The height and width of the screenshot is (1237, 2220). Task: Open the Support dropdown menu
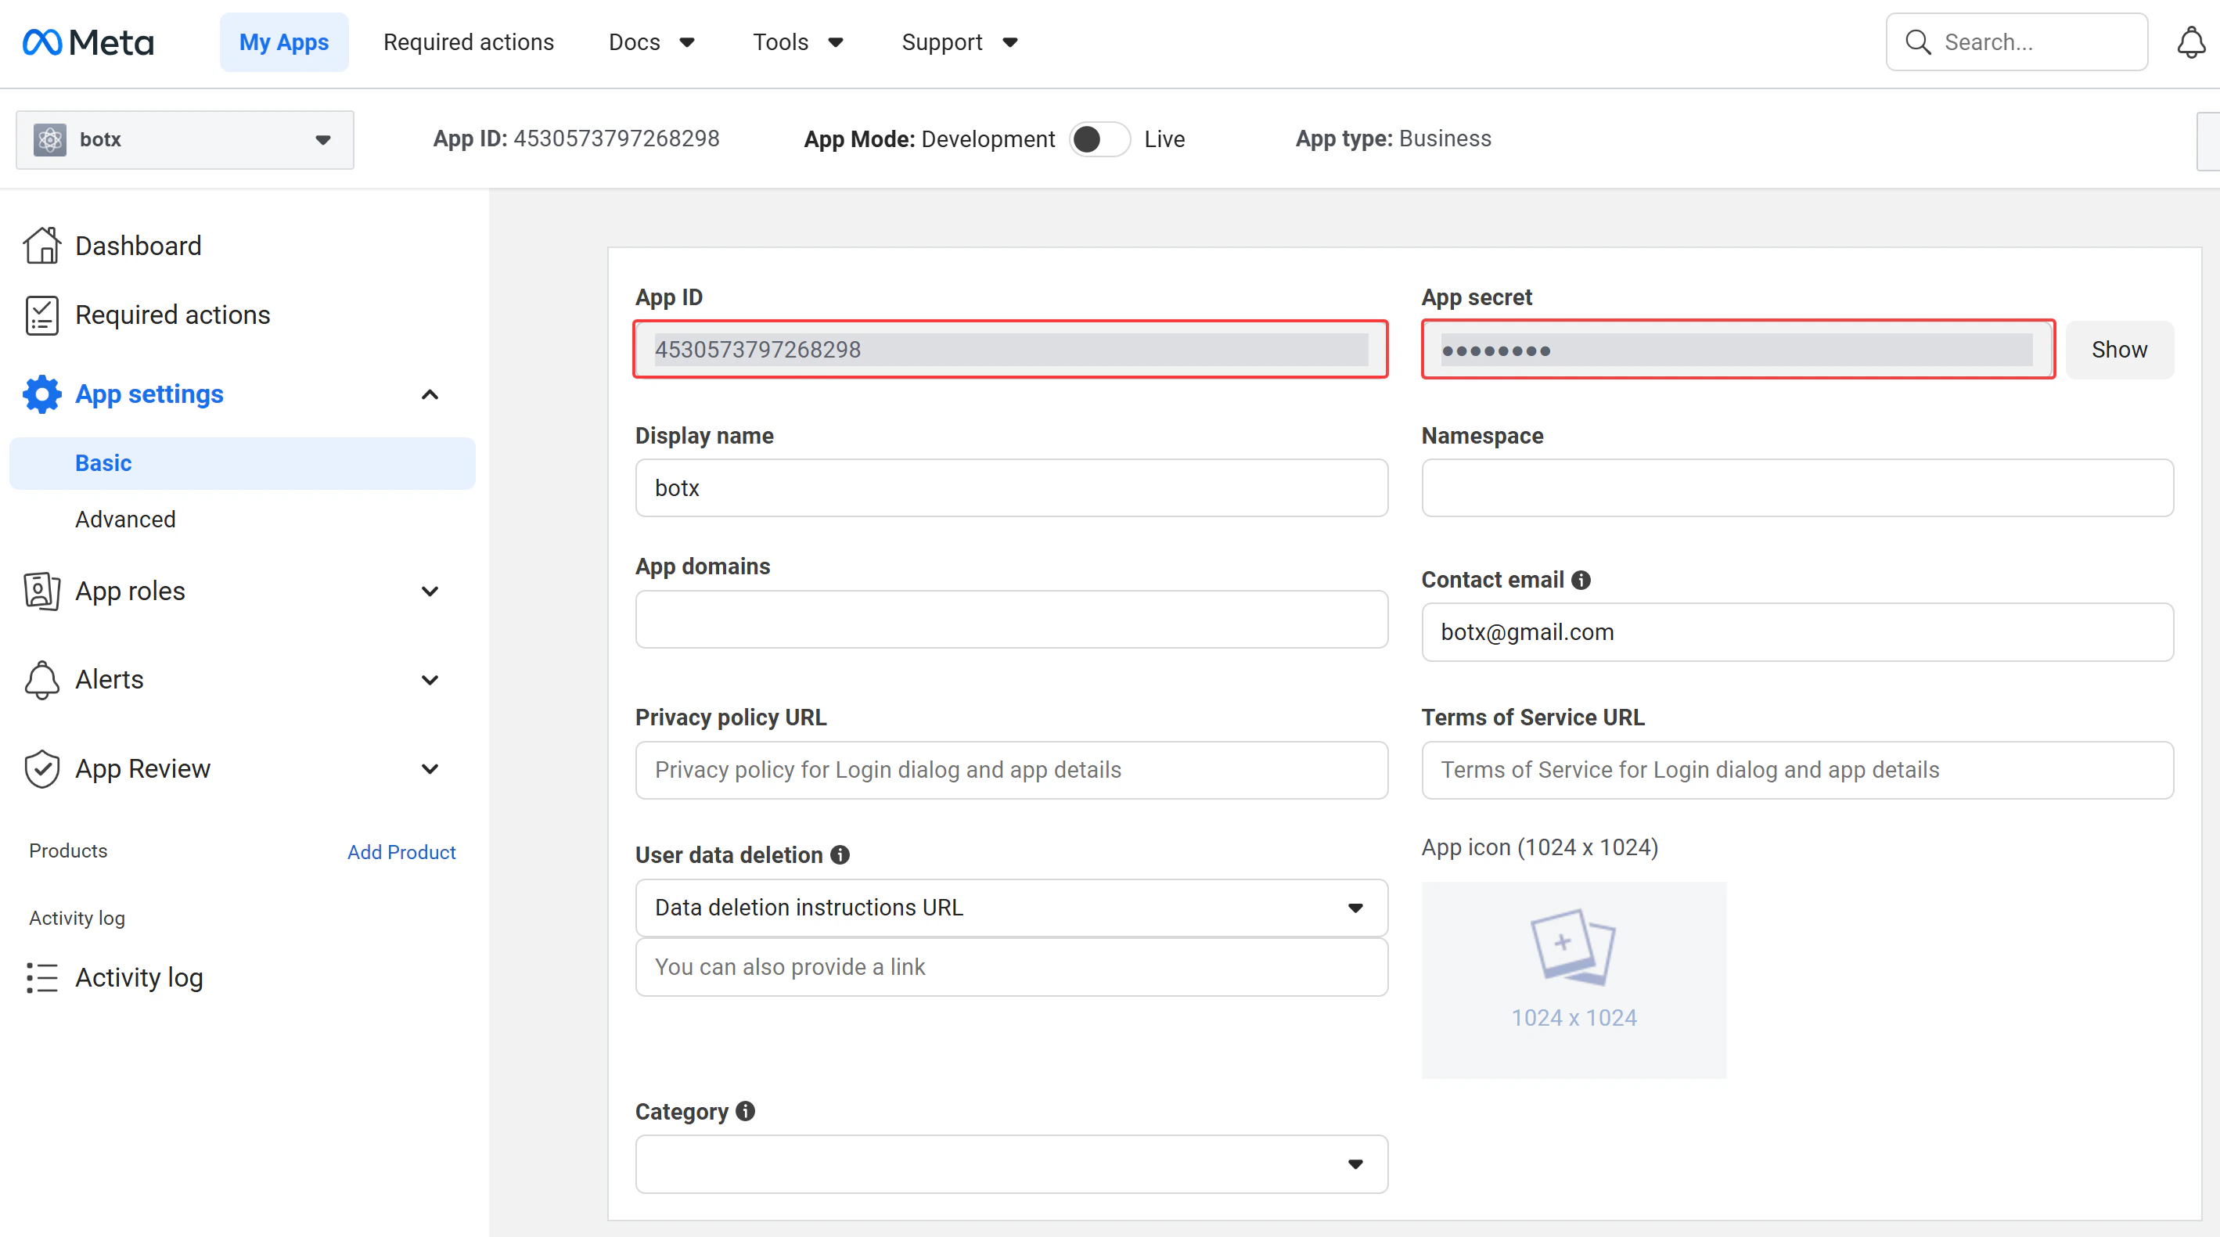[959, 42]
